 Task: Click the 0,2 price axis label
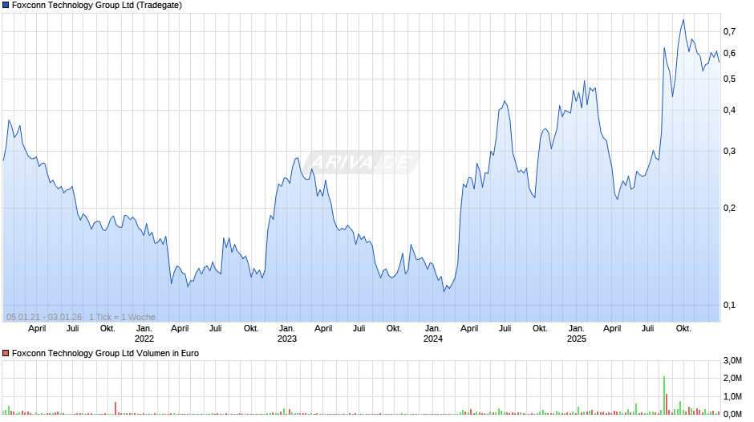[729, 209]
